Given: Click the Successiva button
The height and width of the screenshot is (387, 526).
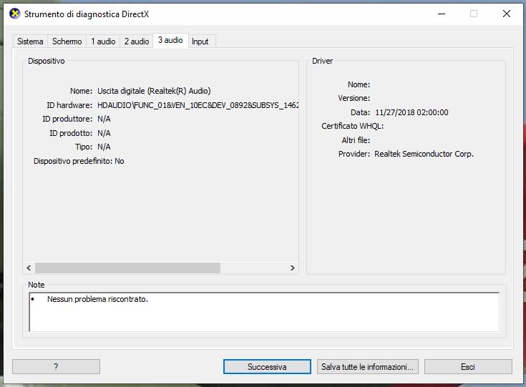Looking at the screenshot, I should (267, 366).
